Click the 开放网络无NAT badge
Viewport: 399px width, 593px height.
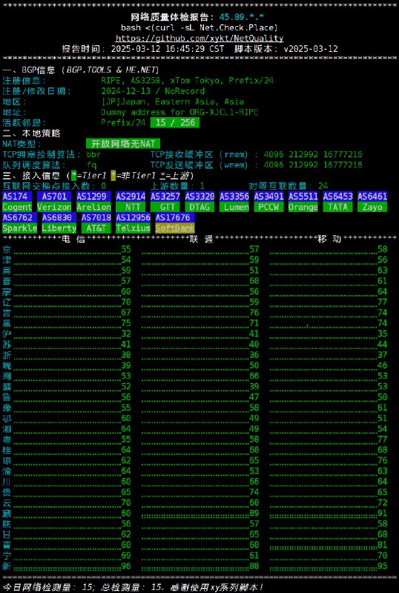point(123,144)
